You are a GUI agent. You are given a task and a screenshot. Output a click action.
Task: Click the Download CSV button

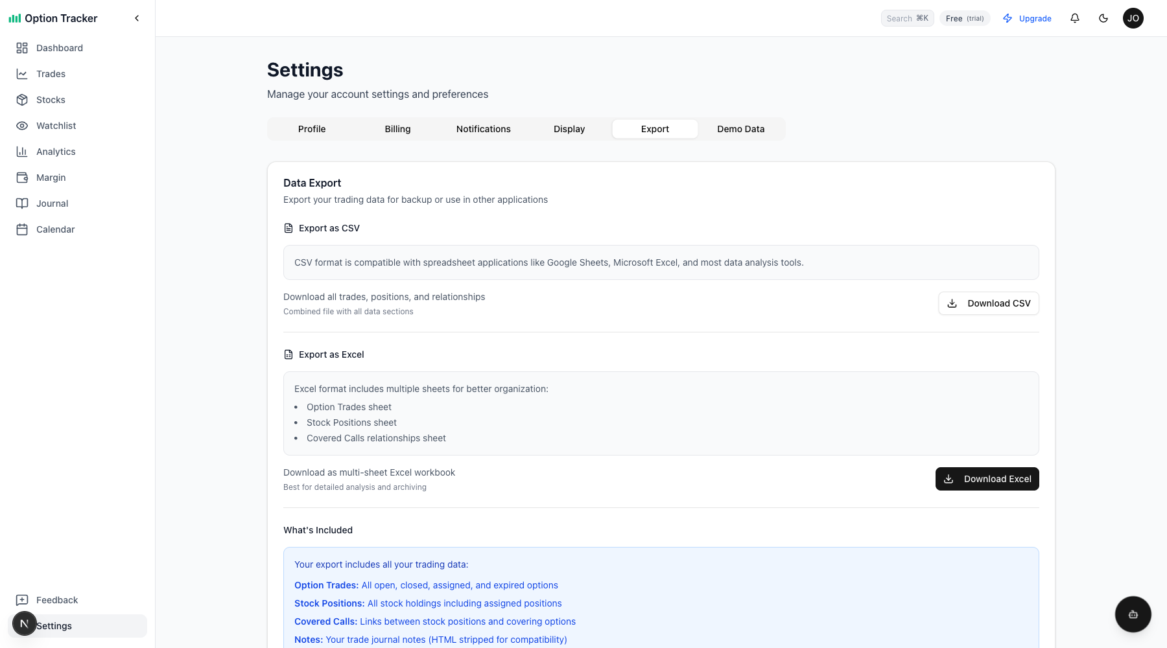tap(988, 303)
